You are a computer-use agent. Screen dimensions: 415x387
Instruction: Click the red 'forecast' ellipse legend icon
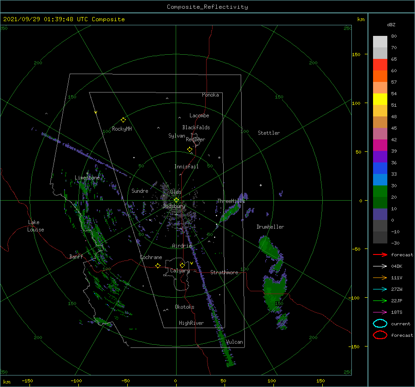(x=380, y=335)
